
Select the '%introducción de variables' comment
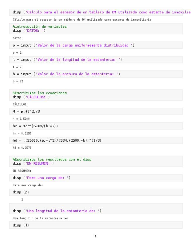point(40,27)
